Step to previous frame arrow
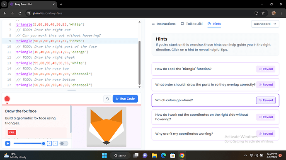Viewport: 286px width, 160px height. [49, 143]
